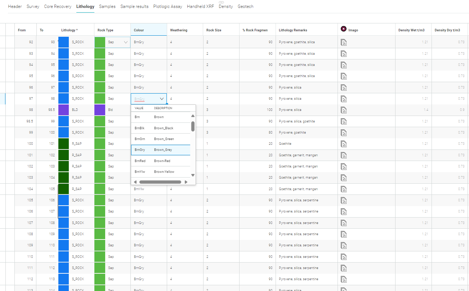This screenshot has height=291, width=469.
Task: Click the Rock Size column header
Action: 221,30
